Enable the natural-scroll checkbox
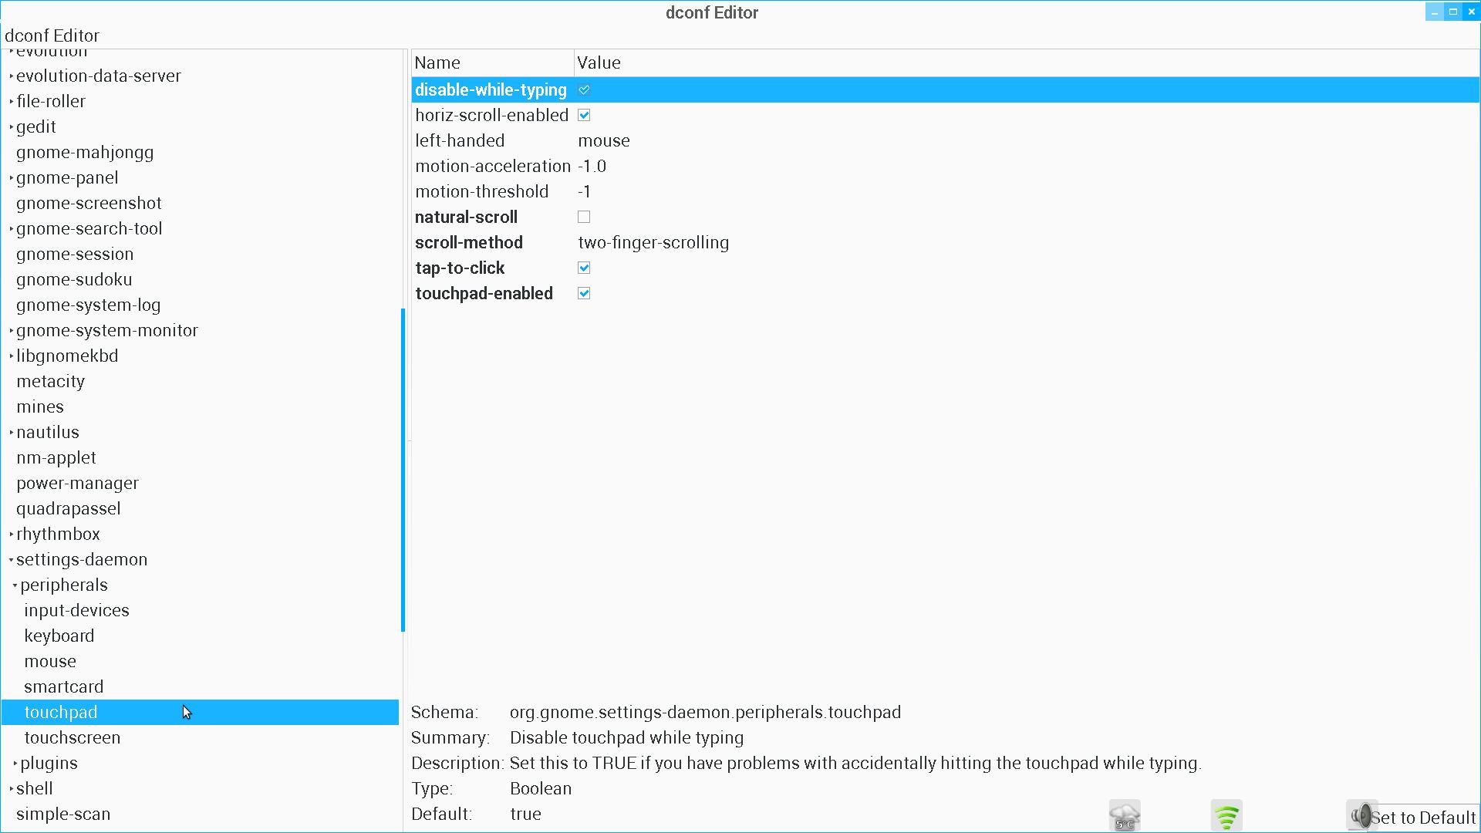 [x=584, y=218]
